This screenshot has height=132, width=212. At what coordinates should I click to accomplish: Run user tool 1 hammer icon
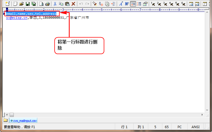coord(153,4)
